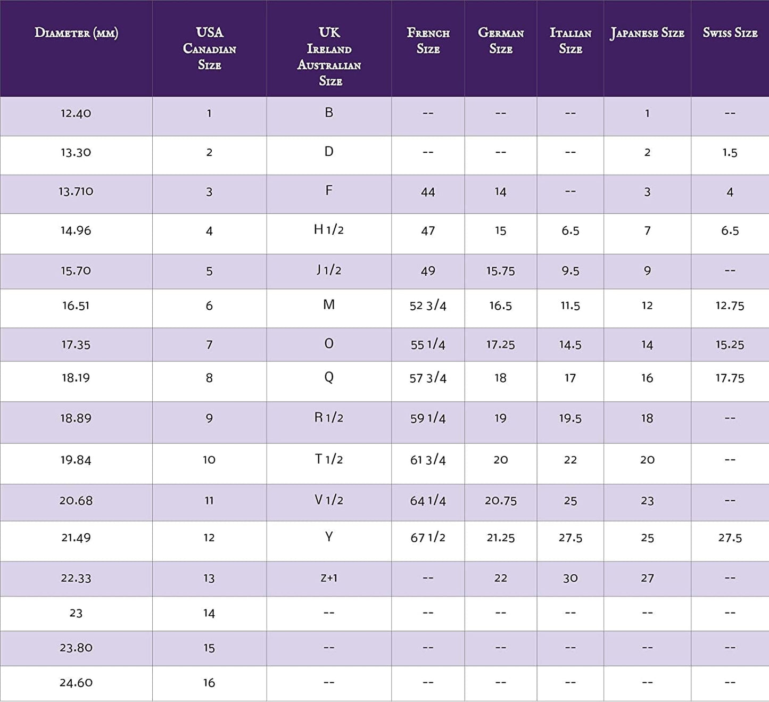
Task: Select the German size 20.75 cell
Action: click(x=500, y=500)
